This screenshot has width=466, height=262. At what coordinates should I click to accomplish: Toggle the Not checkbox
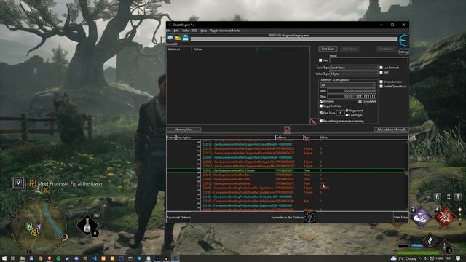pyautogui.click(x=381, y=72)
